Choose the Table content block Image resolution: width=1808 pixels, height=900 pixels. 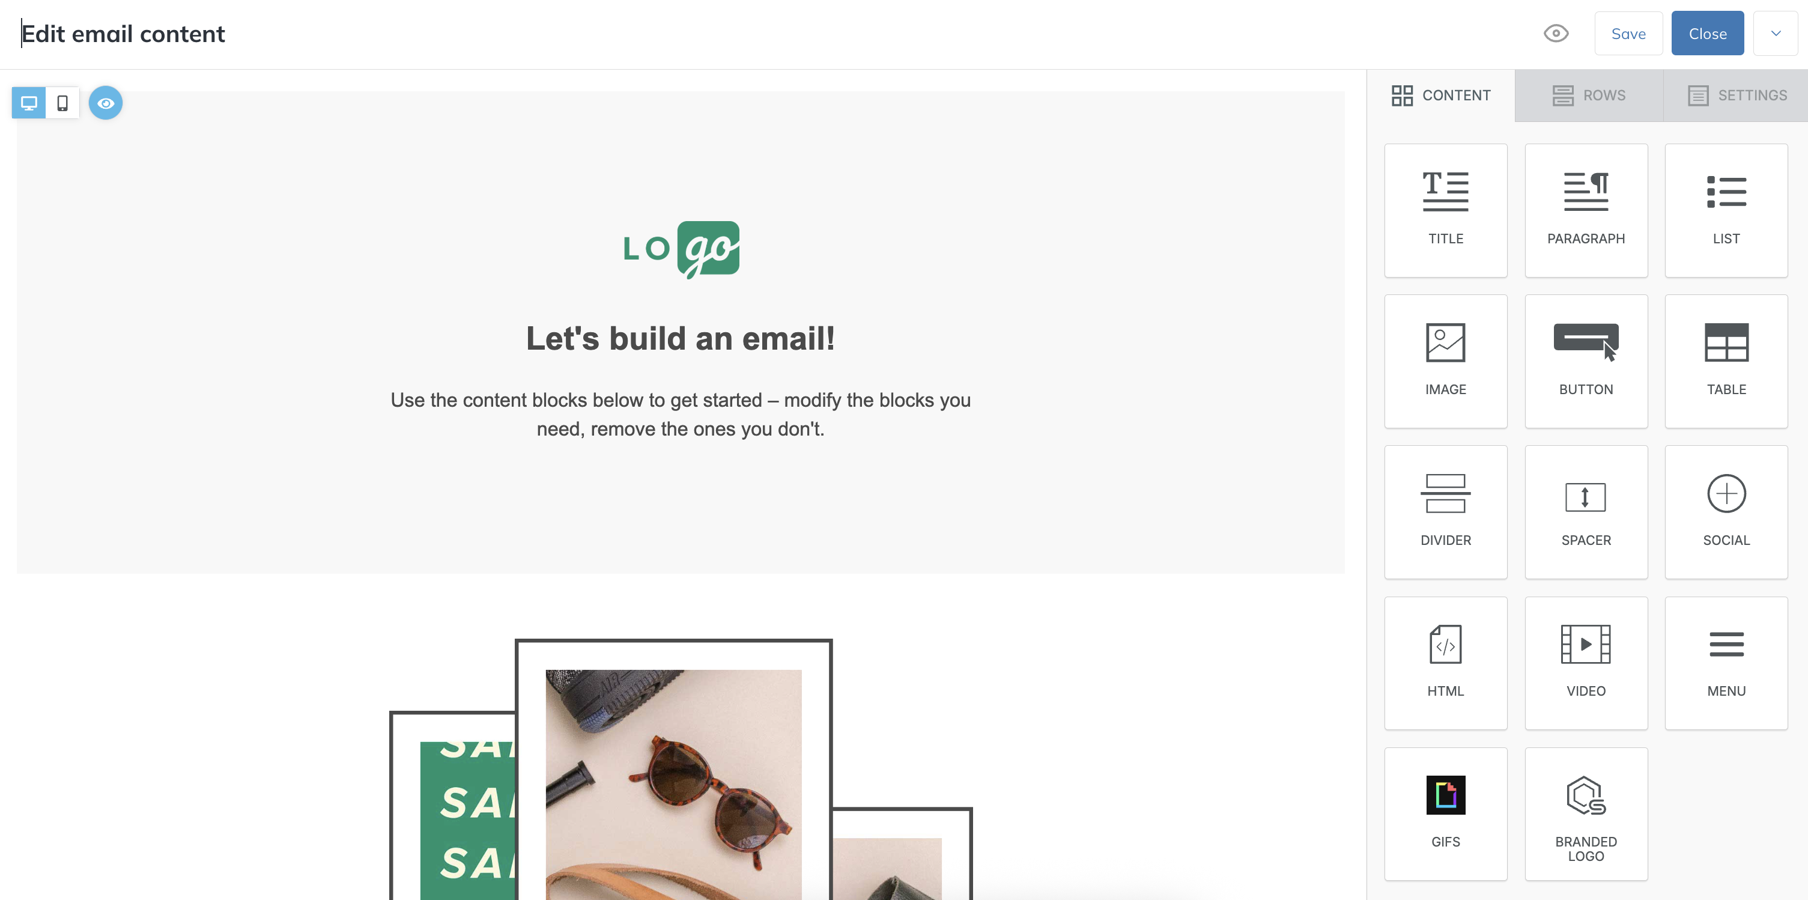(x=1726, y=362)
